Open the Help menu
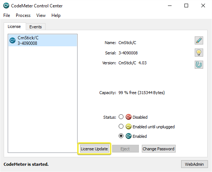 click(x=56, y=15)
